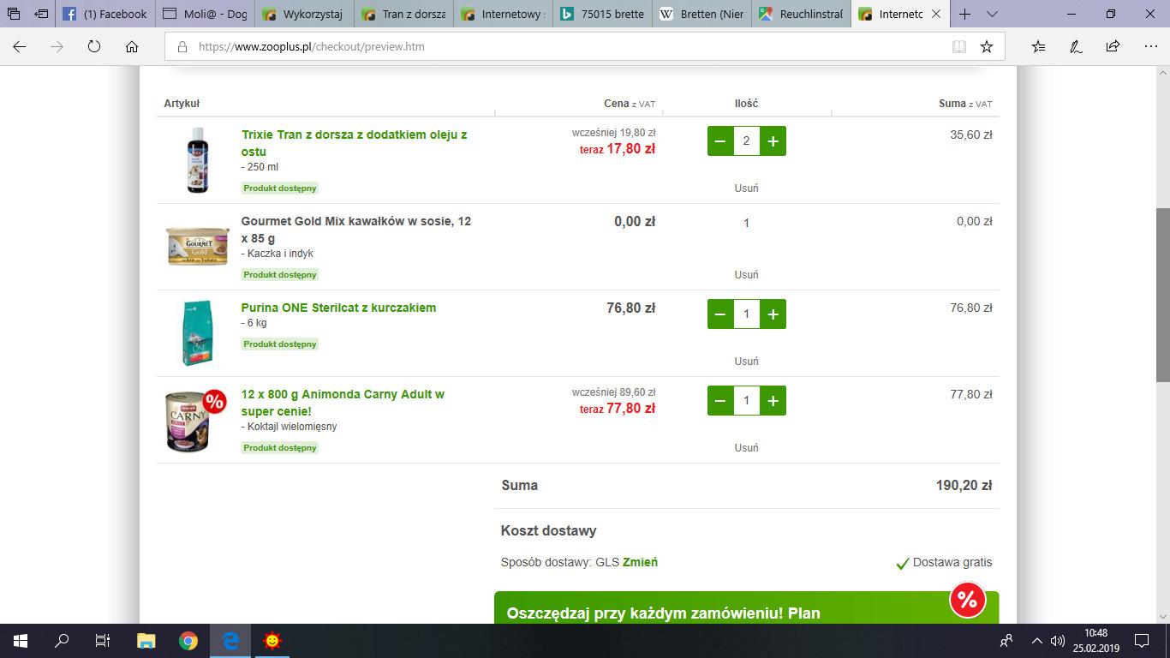1170x658 pixels.
Task: Remove Trixie Tran with Usuń link
Action: point(746,188)
